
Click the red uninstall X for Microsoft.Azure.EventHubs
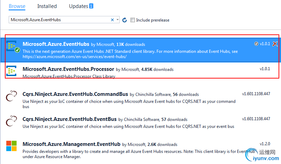275,44
